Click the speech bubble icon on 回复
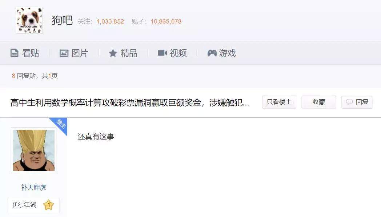The height and width of the screenshot is (217, 381). (x=349, y=102)
